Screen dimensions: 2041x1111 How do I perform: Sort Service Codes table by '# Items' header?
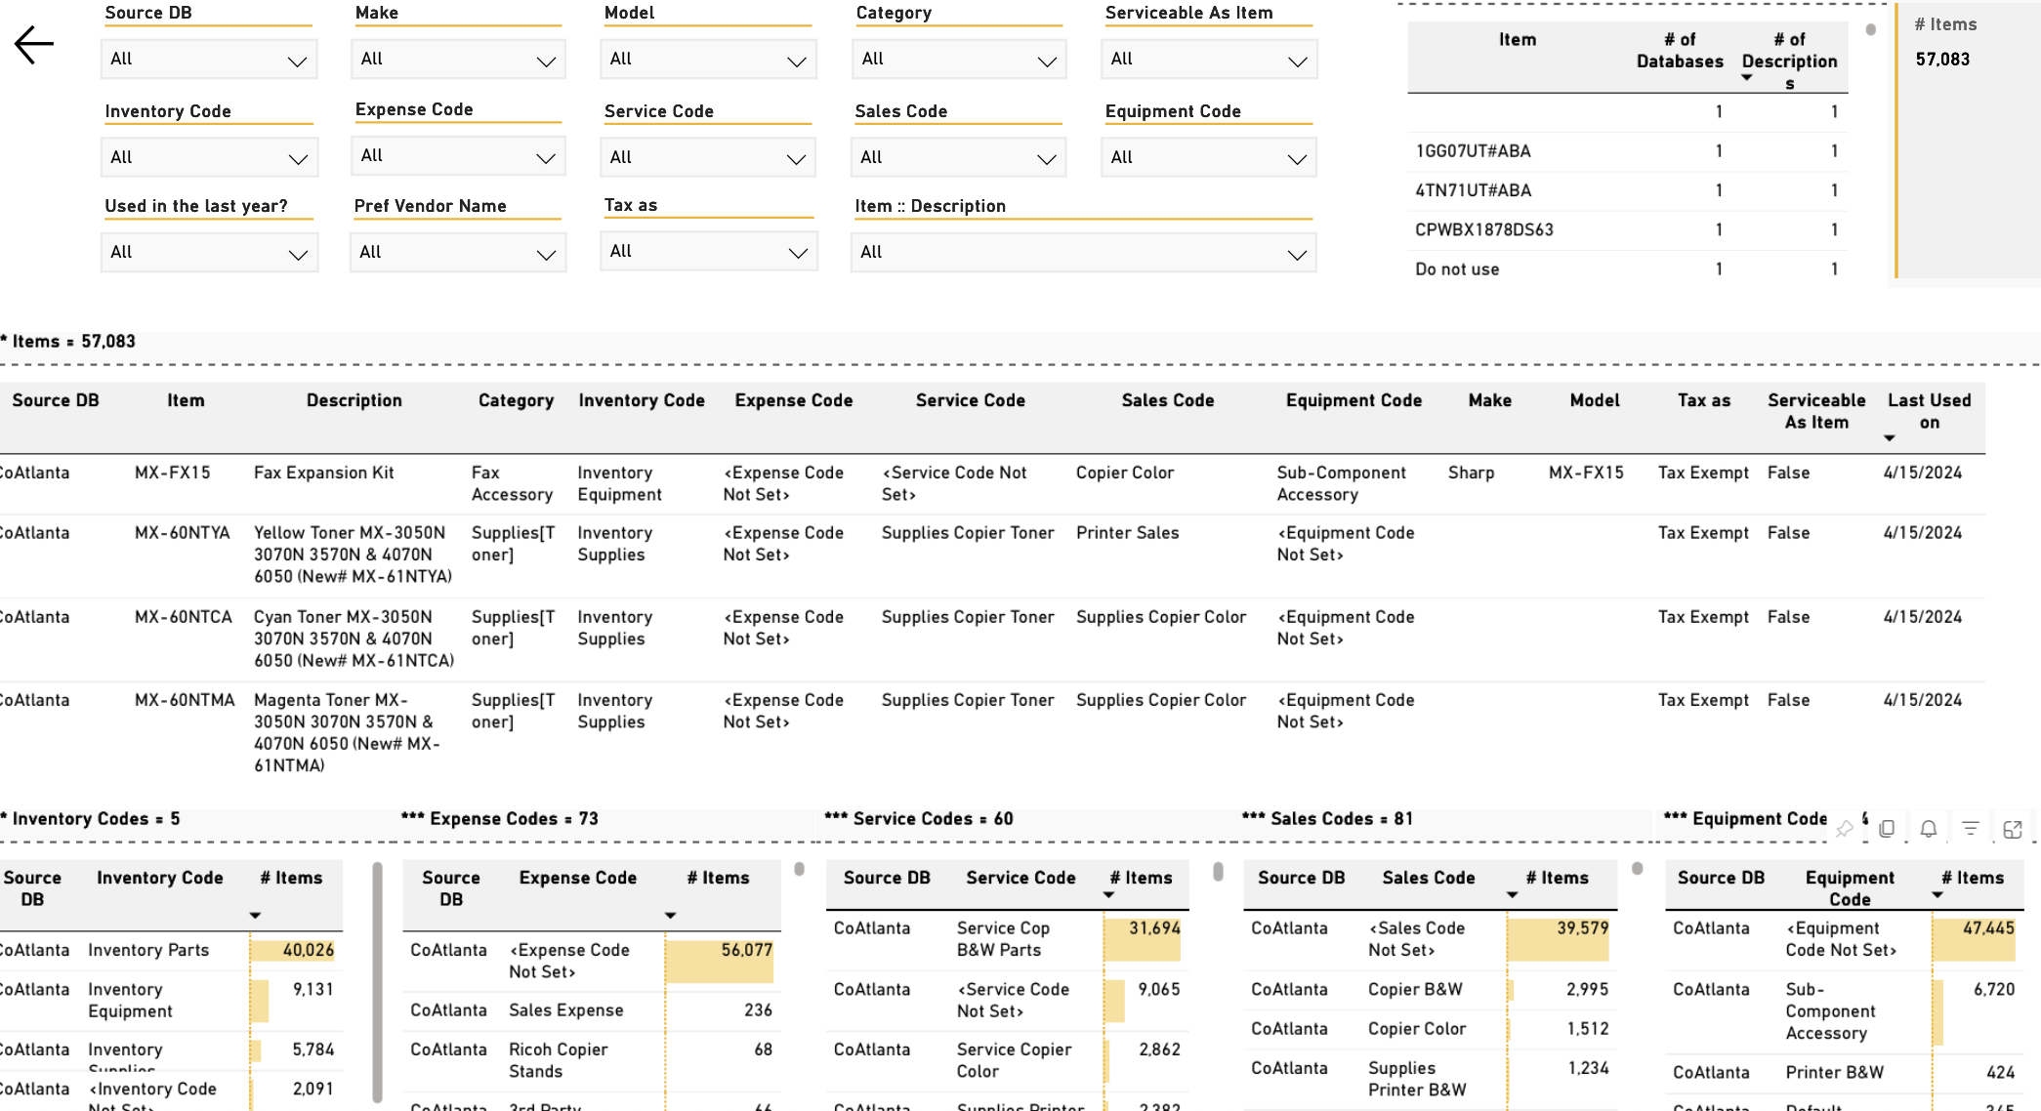(x=1141, y=878)
